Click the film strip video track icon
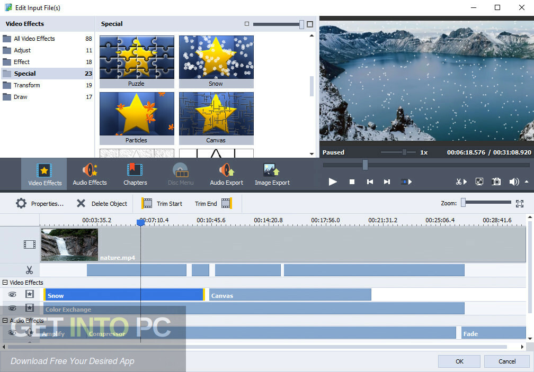Image resolution: width=534 pixels, height=372 pixels. (x=30, y=244)
